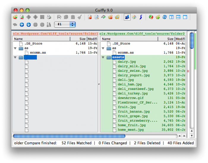The height and width of the screenshot is (163, 208).
Task: Click the folder with green up arrow
Action: 158,17
